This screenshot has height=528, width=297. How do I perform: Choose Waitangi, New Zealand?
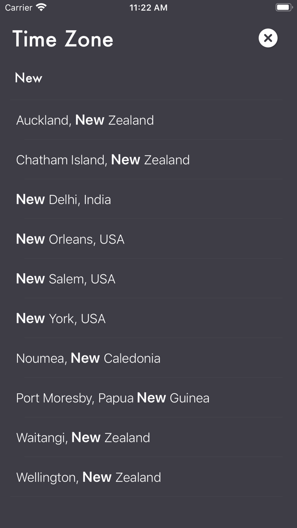(x=83, y=438)
